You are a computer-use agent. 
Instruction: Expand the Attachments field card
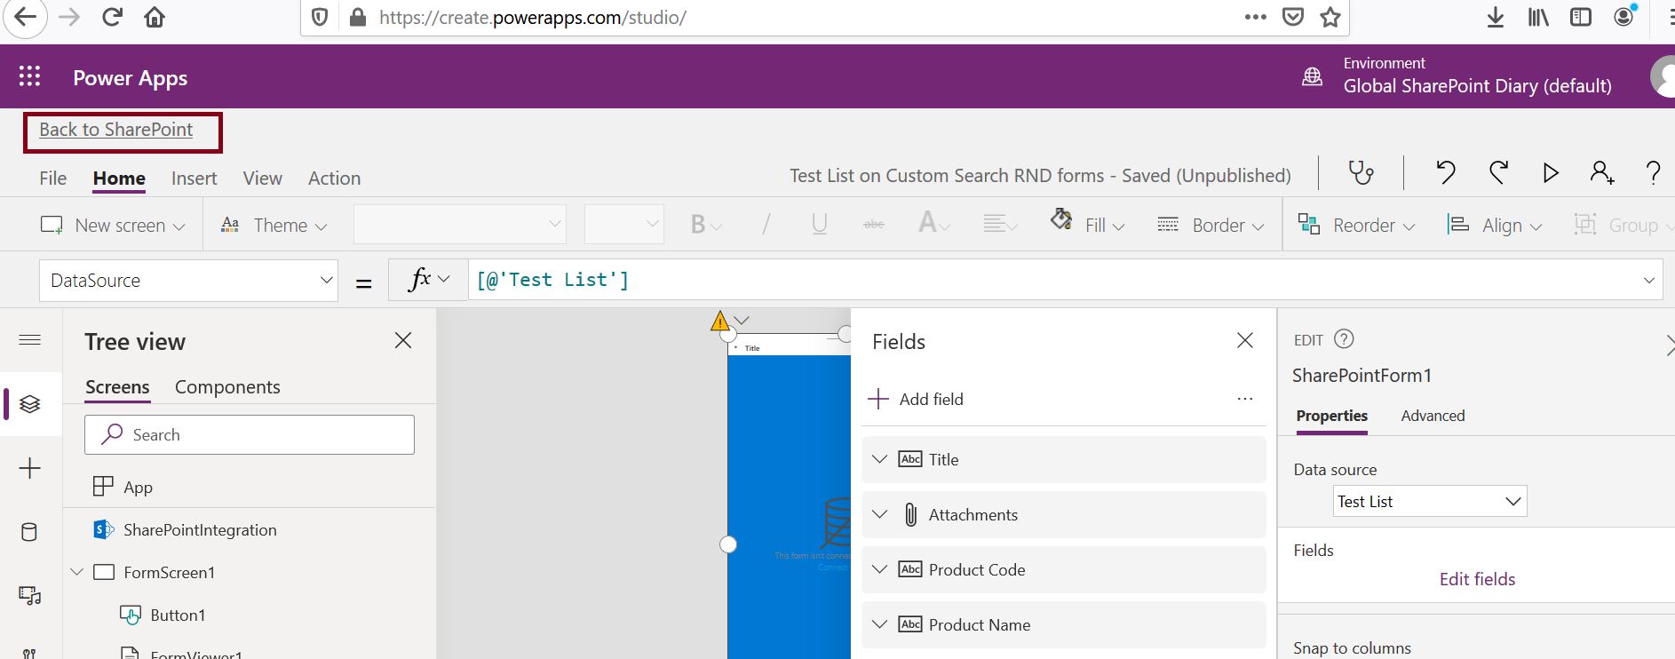point(879,514)
